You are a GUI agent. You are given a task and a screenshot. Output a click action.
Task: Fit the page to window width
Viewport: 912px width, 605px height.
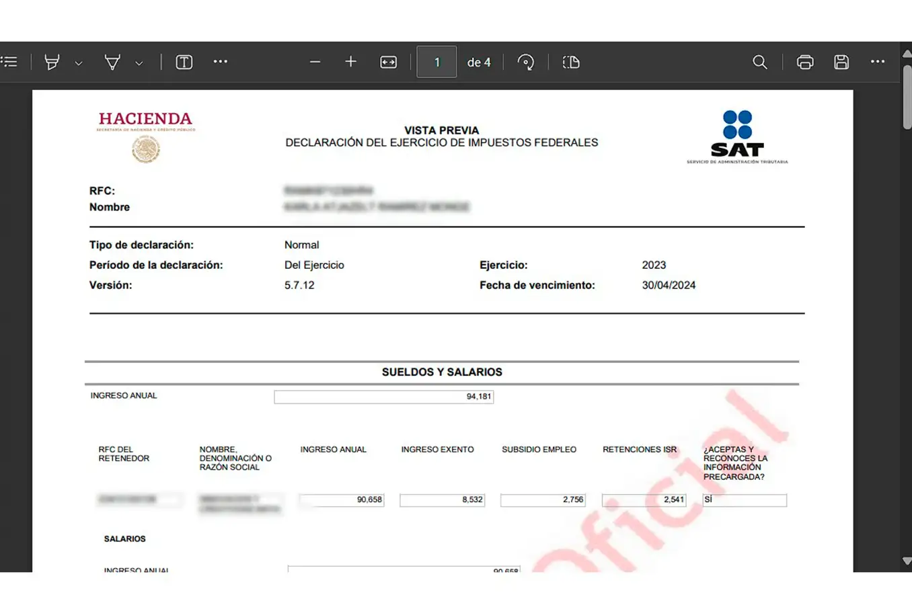pos(388,61)
